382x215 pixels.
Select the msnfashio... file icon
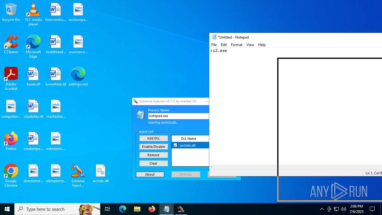56,109
